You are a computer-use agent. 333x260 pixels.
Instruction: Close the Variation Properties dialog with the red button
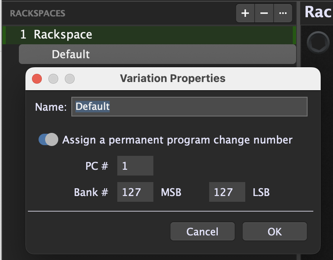[x=37, y=79]
